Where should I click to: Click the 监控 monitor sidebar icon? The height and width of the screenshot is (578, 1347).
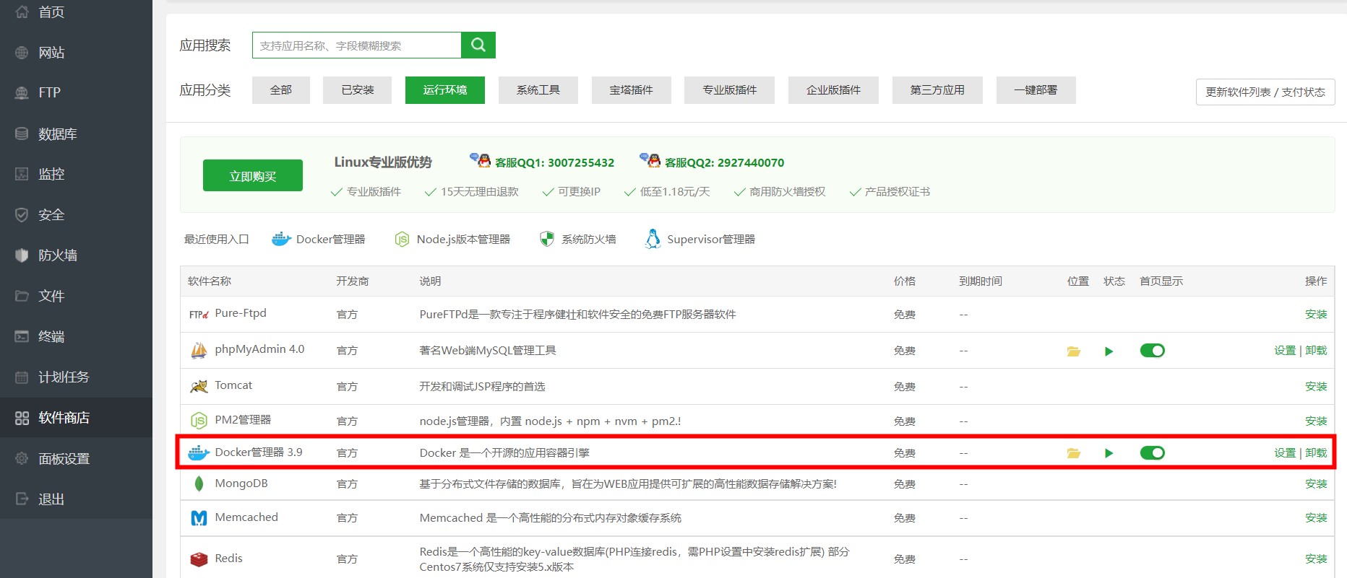(x=22, y=174)
